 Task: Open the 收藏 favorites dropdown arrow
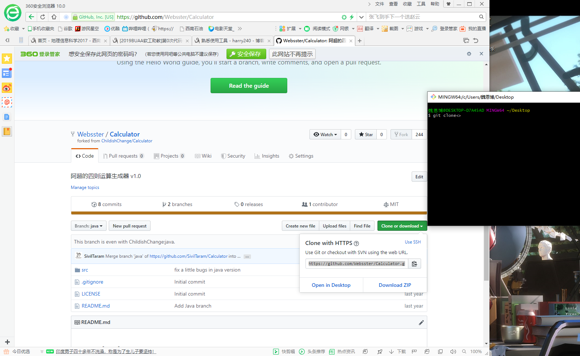click(x=23, y=28)
